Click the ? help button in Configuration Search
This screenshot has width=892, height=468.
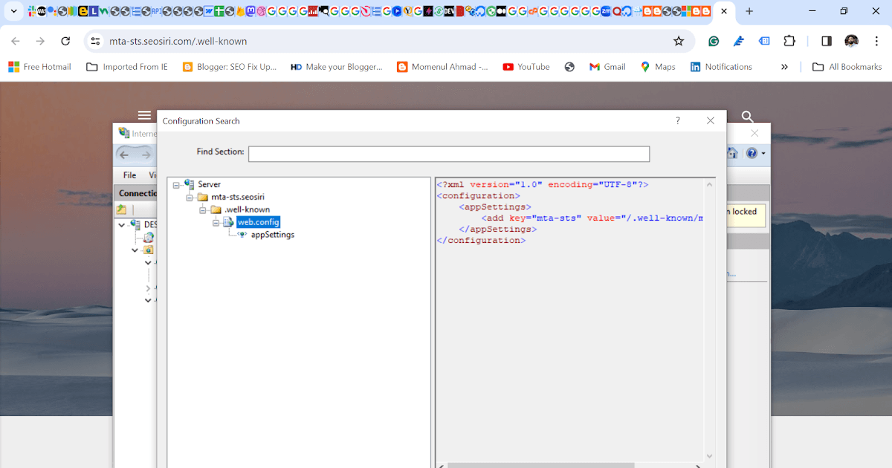pyautogui.click(x=677, y=120)
